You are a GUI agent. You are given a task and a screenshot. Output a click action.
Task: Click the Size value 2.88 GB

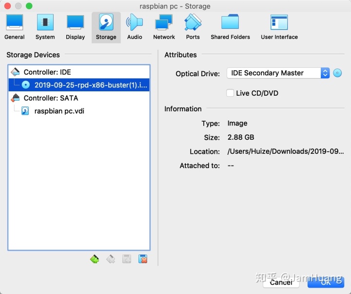(241, 137)
